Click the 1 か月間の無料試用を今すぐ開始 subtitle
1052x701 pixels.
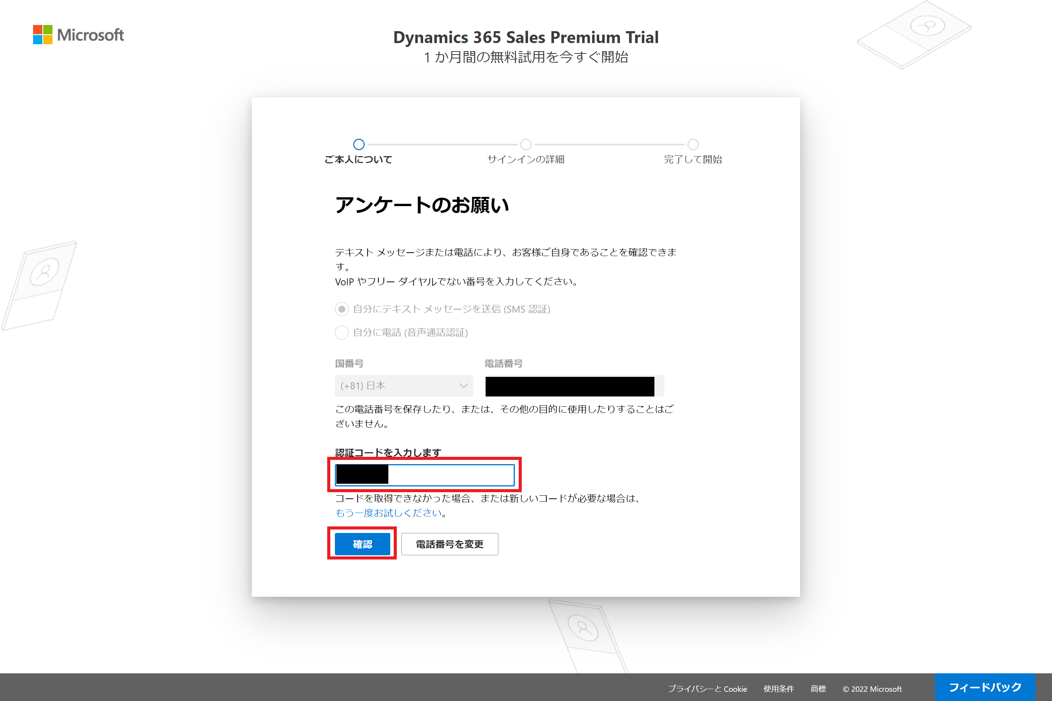[526, 57]
